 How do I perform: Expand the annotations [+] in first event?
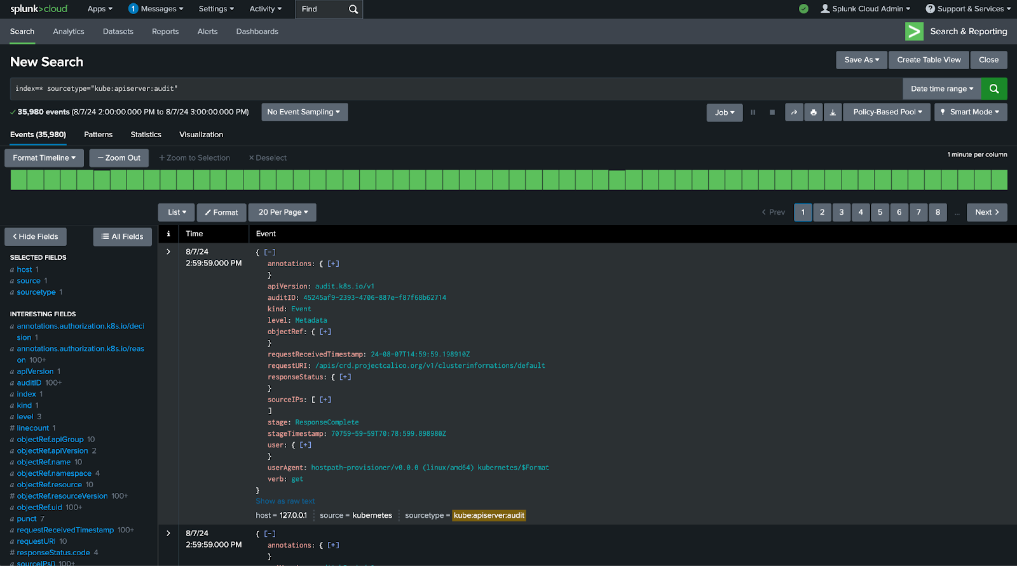333,264
